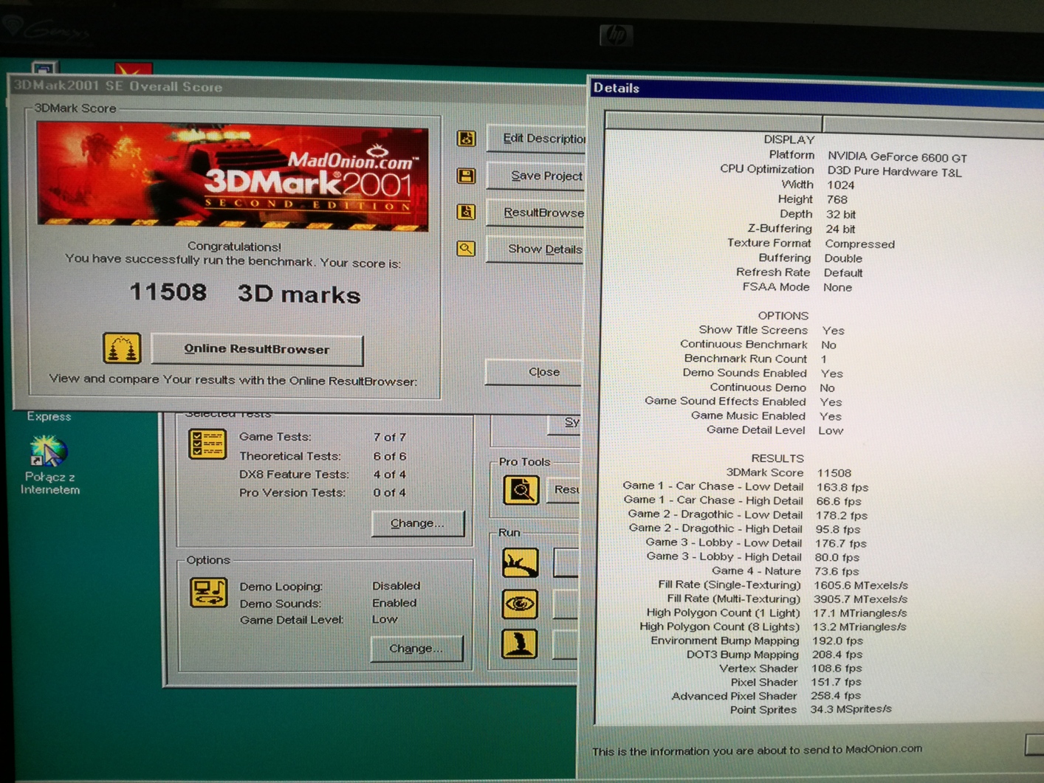Click the DX8 Feature Tests 4 of 4 row
Image resolution: width=1044 pixels, height=783 pixels.
point(323,475)
